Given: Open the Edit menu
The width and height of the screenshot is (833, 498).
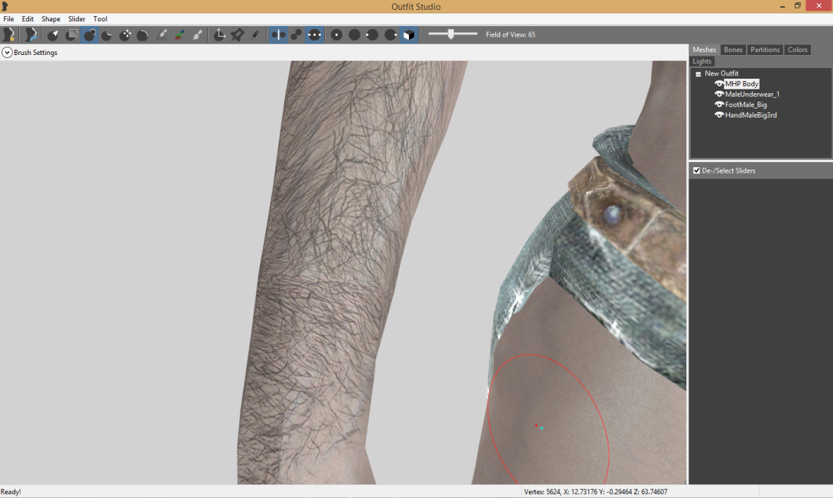Looking at the screenshot, I should point(28,18).
